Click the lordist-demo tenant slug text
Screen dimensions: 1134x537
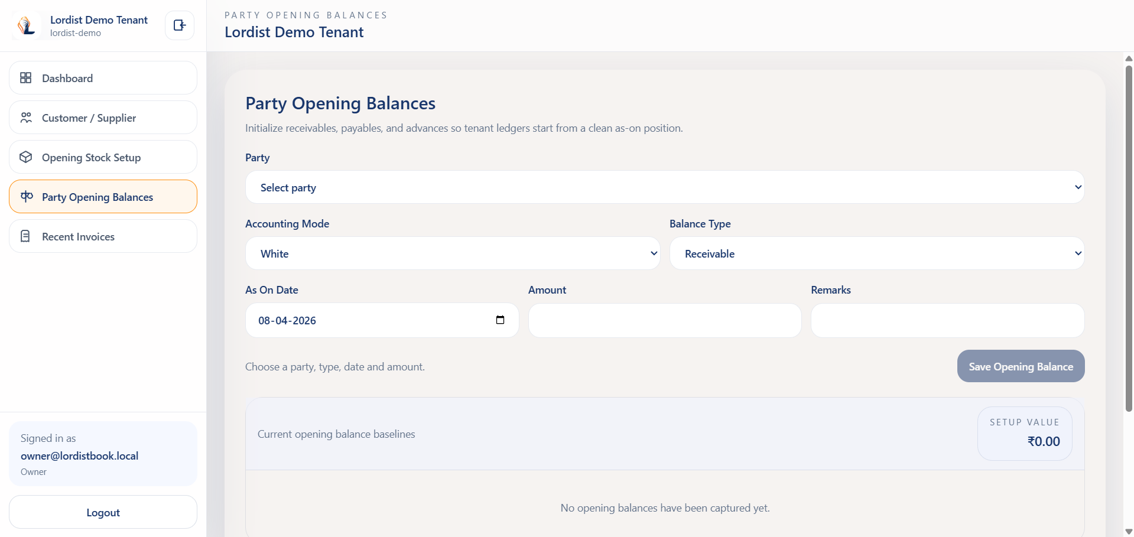[76, 33]
